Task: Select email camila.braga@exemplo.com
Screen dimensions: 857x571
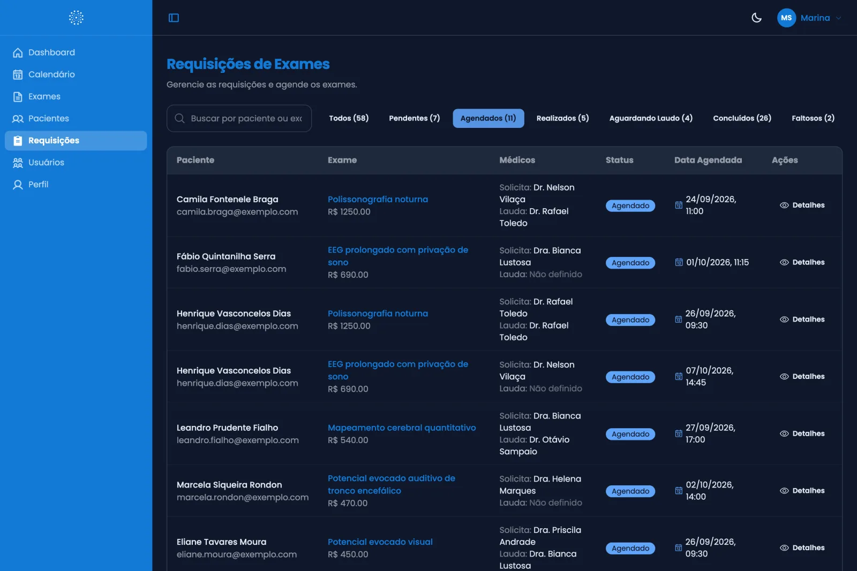Action: pyautogui.click(x=237, y=212)
